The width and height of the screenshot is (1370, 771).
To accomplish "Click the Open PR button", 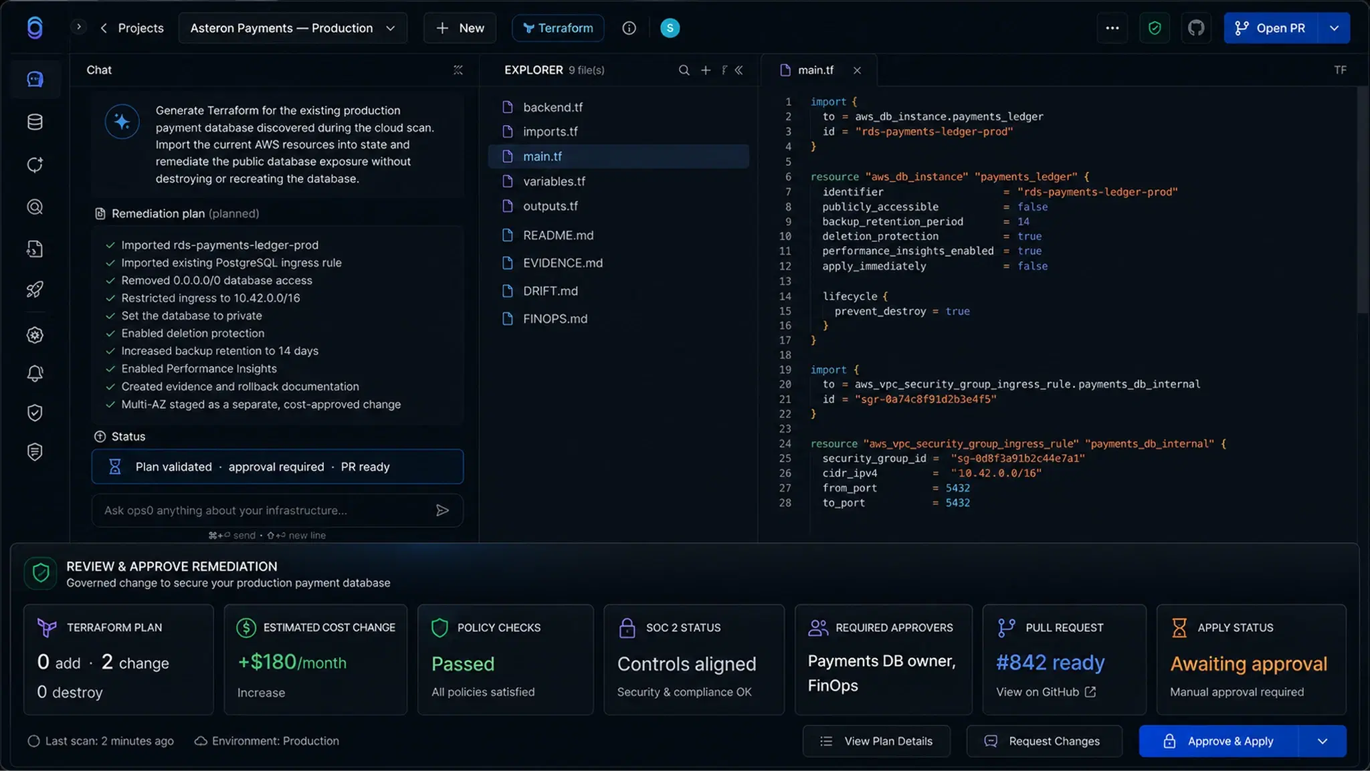I will pos(1271,28).
